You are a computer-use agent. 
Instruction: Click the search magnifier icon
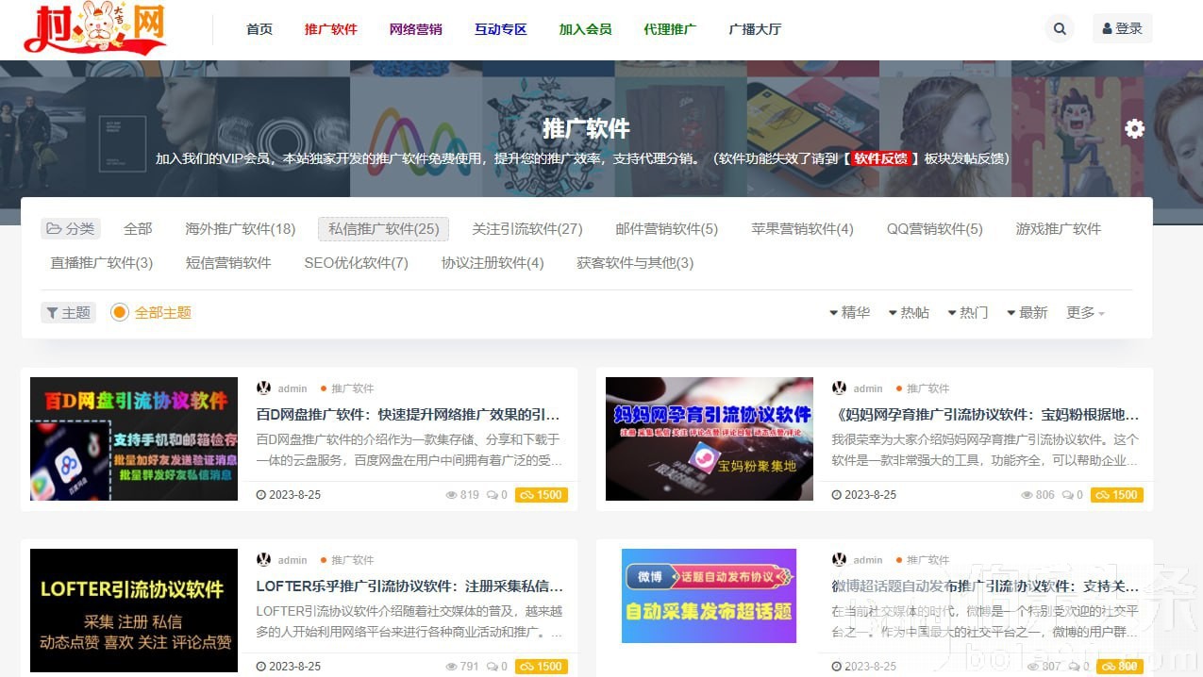pos(1060,29)
